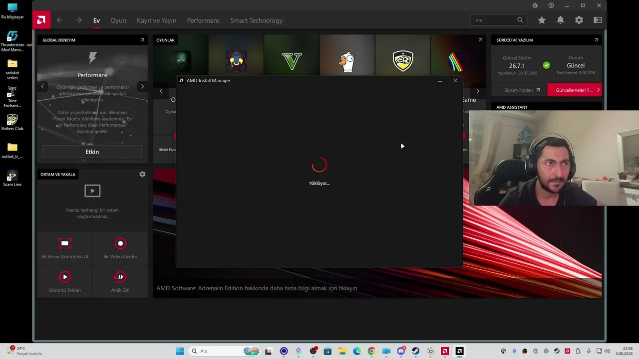Select the GTA V game tile
This screenshot has height=359, width=639.
pos(292,61)
